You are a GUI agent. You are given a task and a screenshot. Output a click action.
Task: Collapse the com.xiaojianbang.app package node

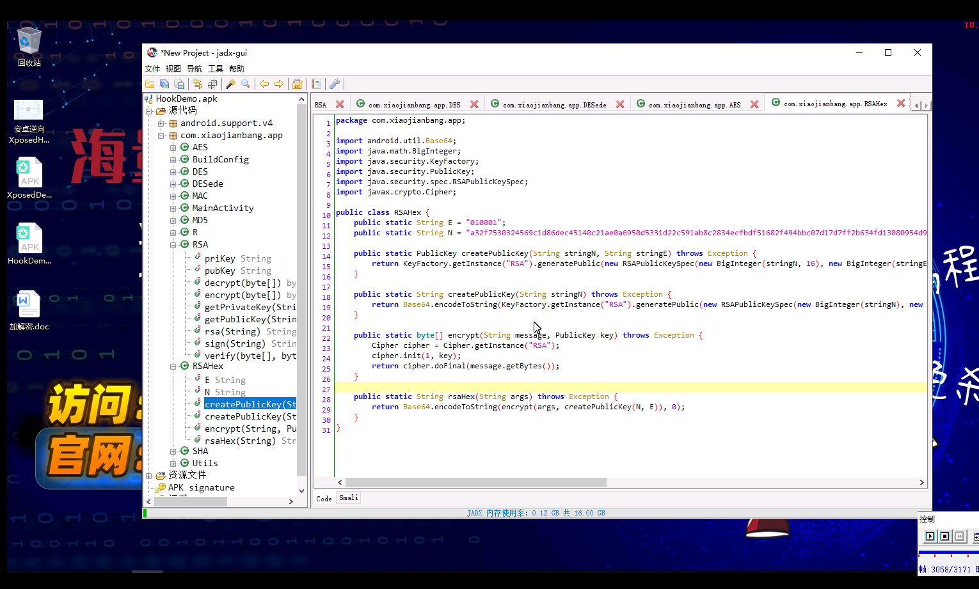(x=161, y=136)
